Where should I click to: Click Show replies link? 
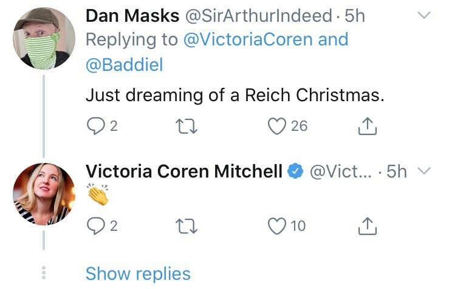point(138,274)
